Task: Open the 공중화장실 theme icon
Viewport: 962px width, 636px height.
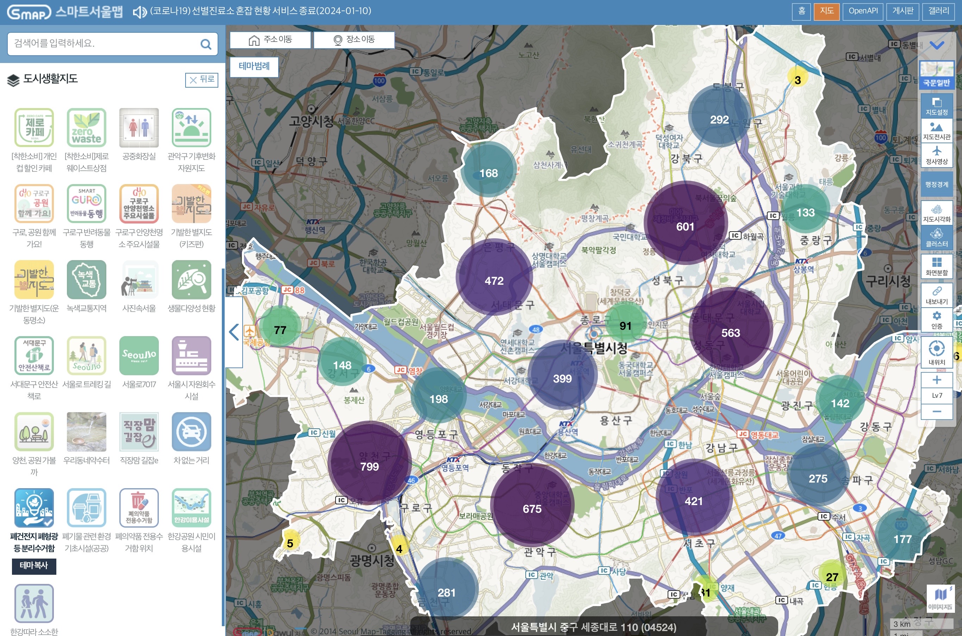Action: [x=139, y=128]
